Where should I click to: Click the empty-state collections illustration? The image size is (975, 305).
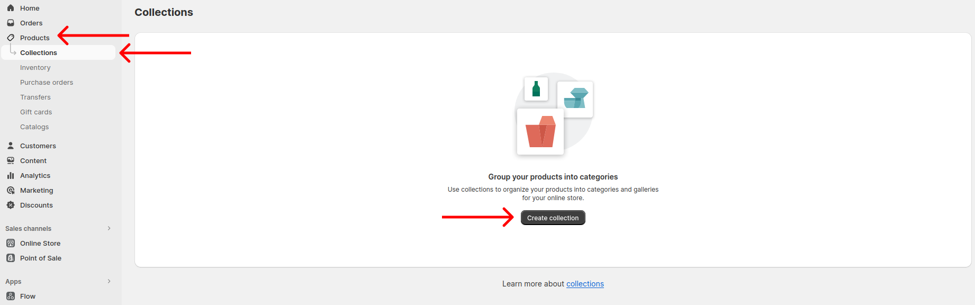(554, 114)
